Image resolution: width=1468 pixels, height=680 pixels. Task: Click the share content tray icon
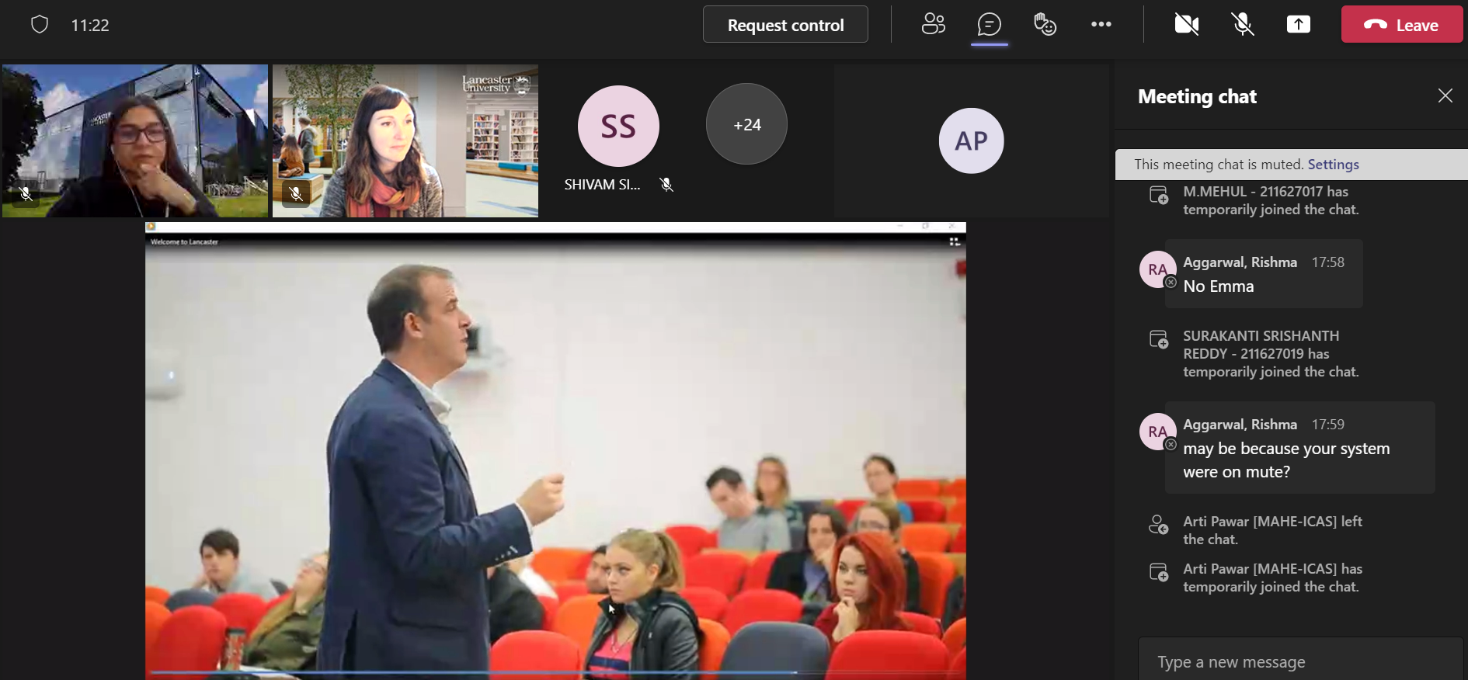pos(1298,25)
